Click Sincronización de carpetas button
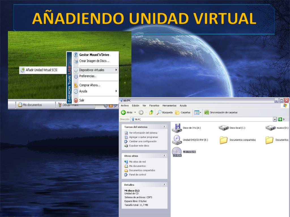This screenshot has width=290, height=217. pos(221,112)
